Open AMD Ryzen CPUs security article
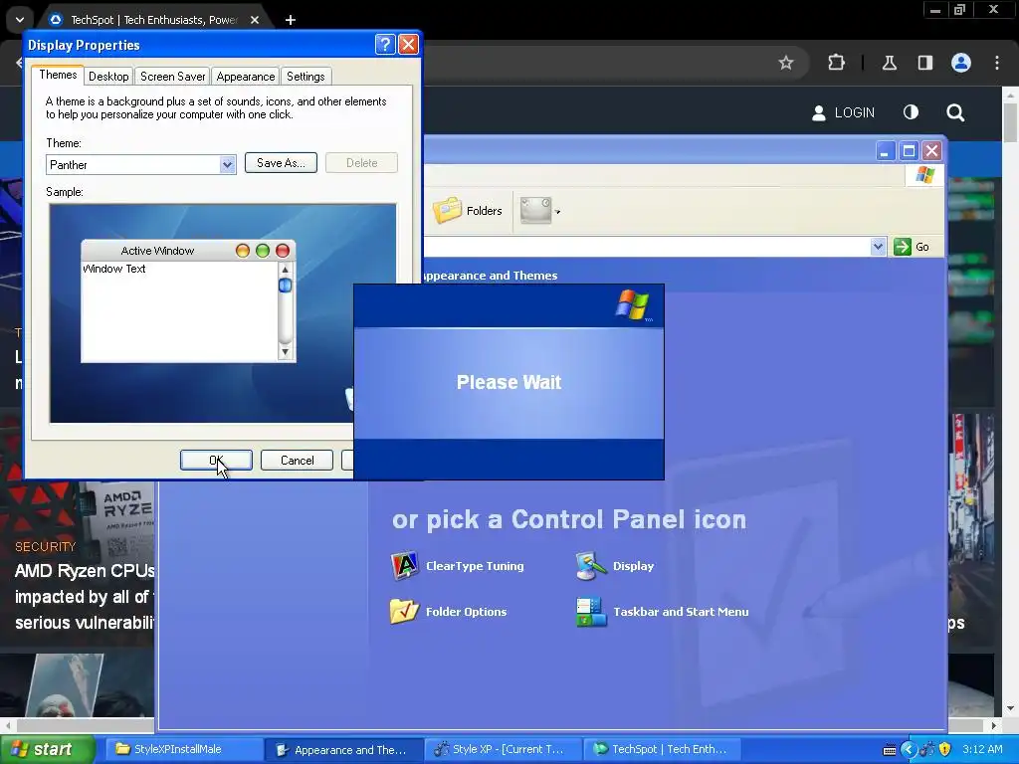 pyautogui.click(x=86, y=597)
